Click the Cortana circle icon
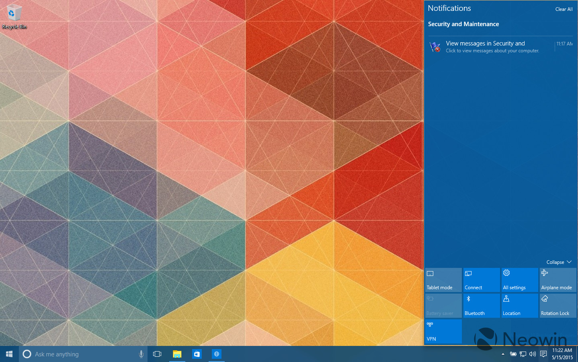The height and width of the screenshot is (362, 578). [x=27, y=354]
